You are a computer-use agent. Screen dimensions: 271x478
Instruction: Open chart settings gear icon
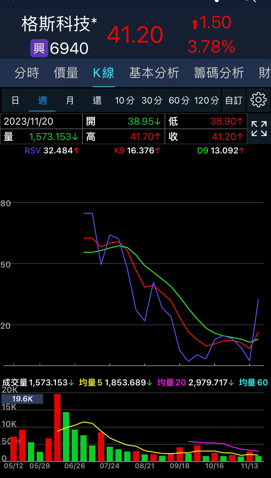(x=258, y=100)
